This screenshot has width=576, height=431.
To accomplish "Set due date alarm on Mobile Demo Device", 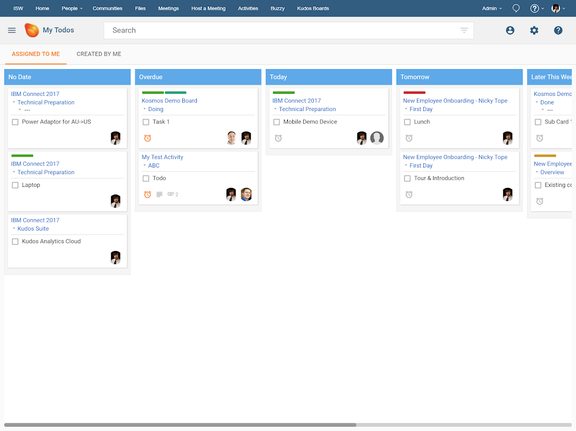I will click(x=278, y=138).
